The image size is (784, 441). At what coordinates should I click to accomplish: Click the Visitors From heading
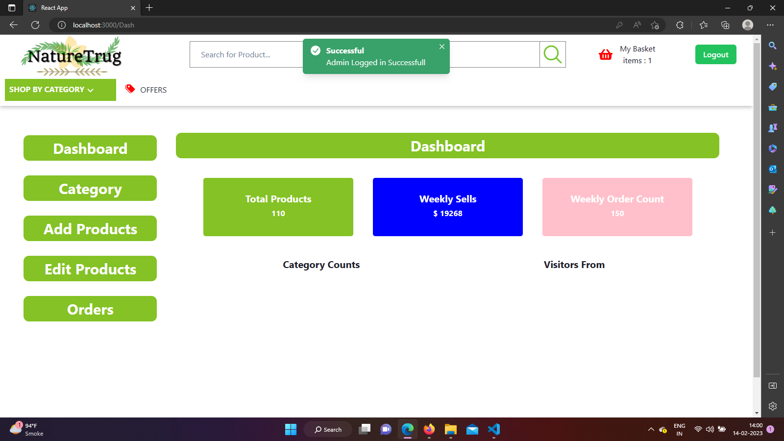pos(574,265)
